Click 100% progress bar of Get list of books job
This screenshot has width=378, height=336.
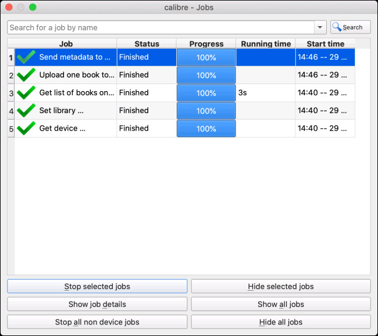[x=206, y=93]
